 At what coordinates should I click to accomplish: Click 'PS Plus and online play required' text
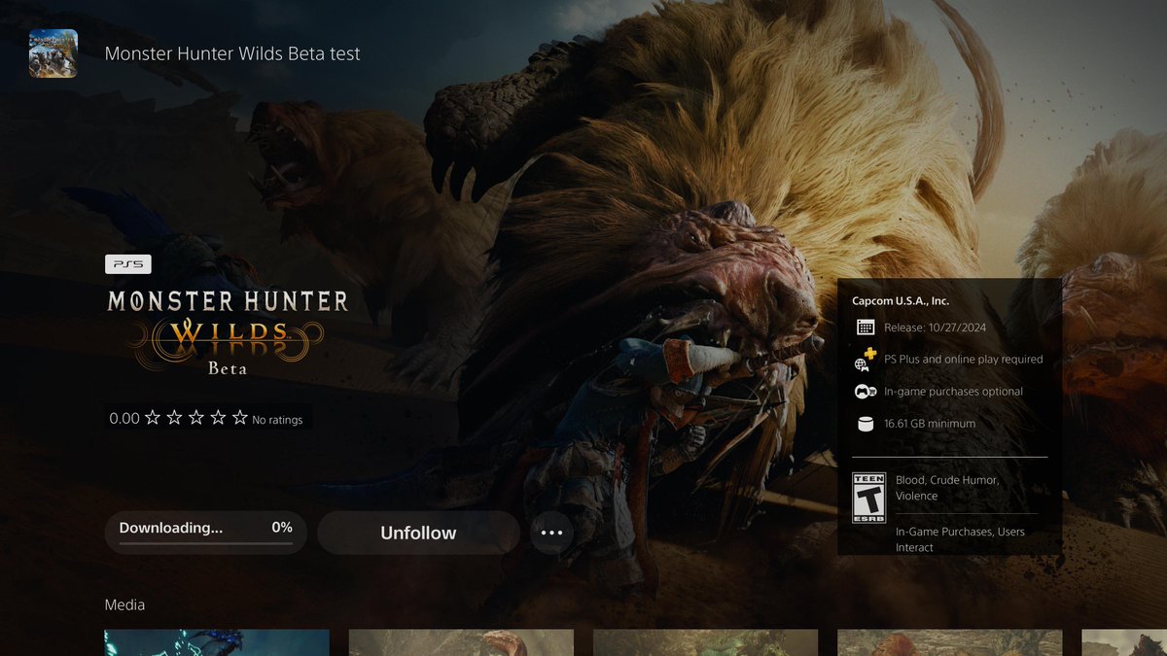[963, 360]
